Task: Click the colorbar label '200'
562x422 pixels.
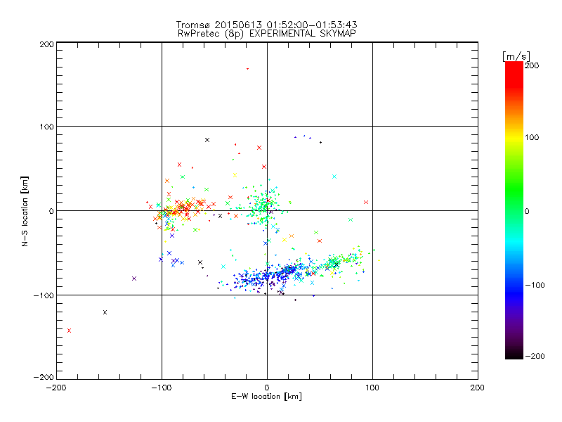Action: point(532,65)
